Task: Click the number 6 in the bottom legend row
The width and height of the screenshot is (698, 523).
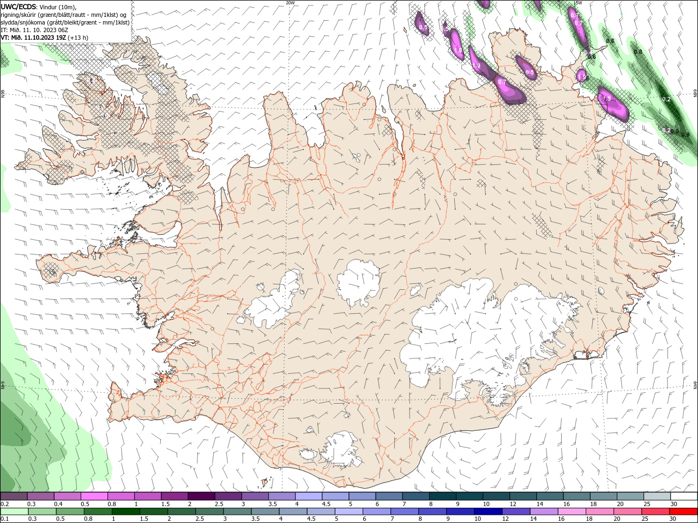Action: [x=364, y=519]
